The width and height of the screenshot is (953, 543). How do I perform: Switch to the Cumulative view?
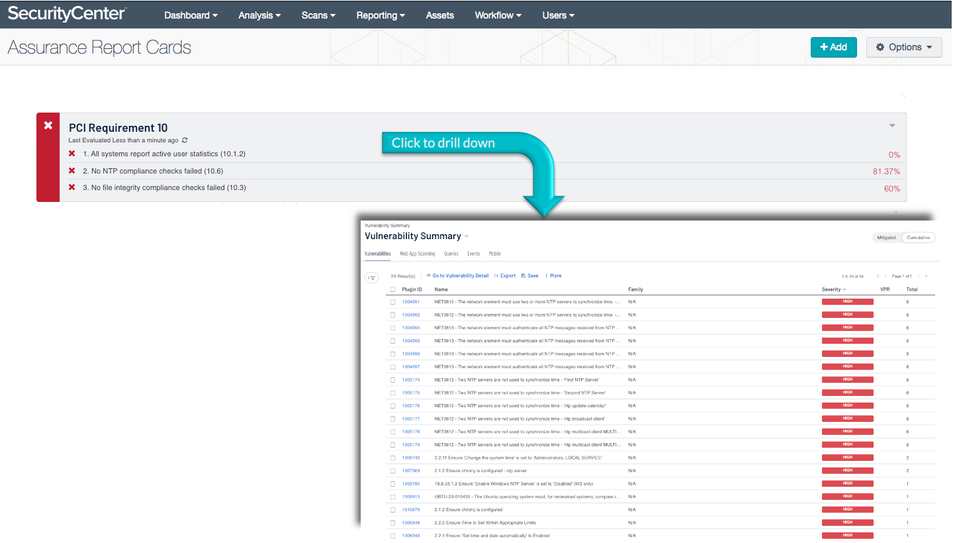[x=919, y=238]
